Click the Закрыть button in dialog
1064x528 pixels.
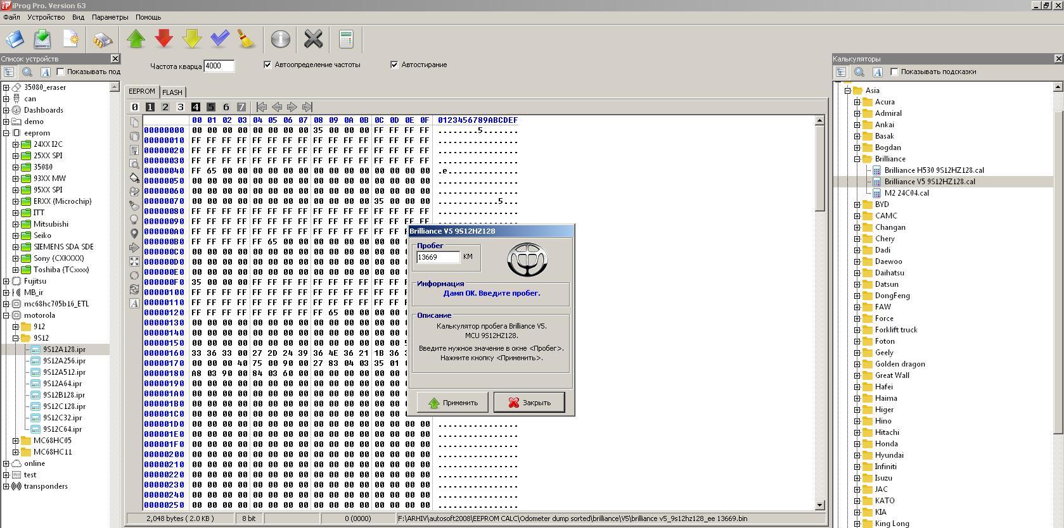[x=529, y=403]
